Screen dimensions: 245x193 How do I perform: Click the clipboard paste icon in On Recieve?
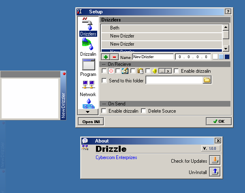tap(140, 71)
